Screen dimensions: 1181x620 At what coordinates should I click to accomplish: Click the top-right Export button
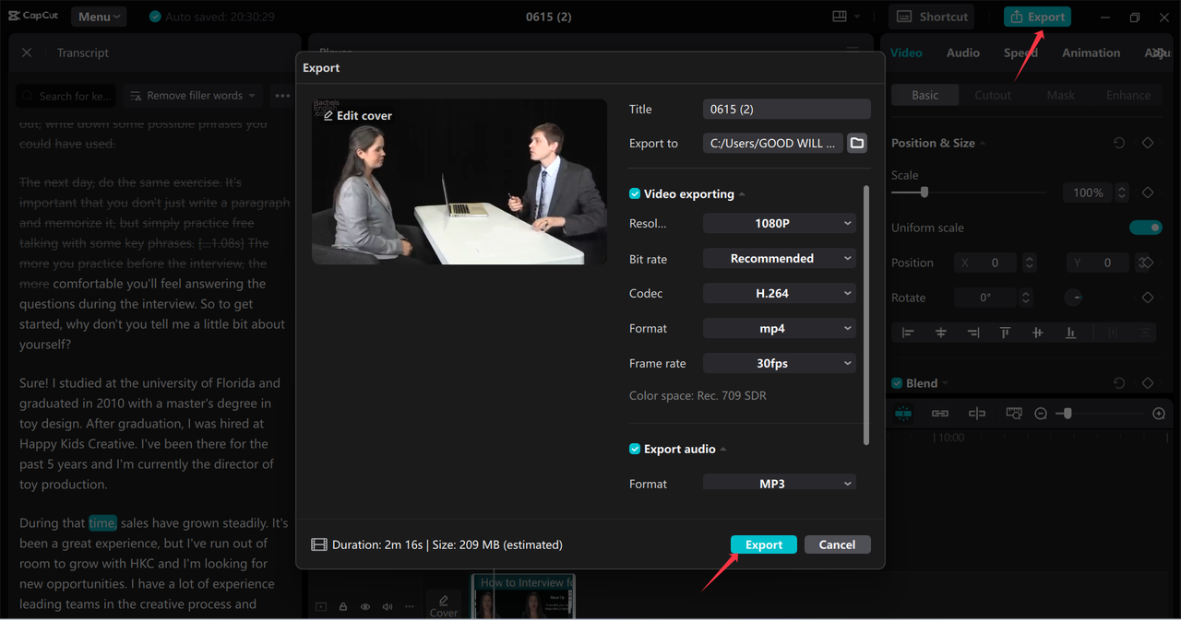(1037, 17)
